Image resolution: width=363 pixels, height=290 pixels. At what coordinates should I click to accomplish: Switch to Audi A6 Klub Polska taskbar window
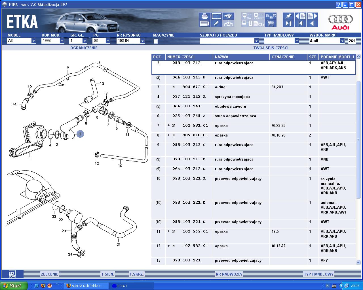click(x=86, y=286)
